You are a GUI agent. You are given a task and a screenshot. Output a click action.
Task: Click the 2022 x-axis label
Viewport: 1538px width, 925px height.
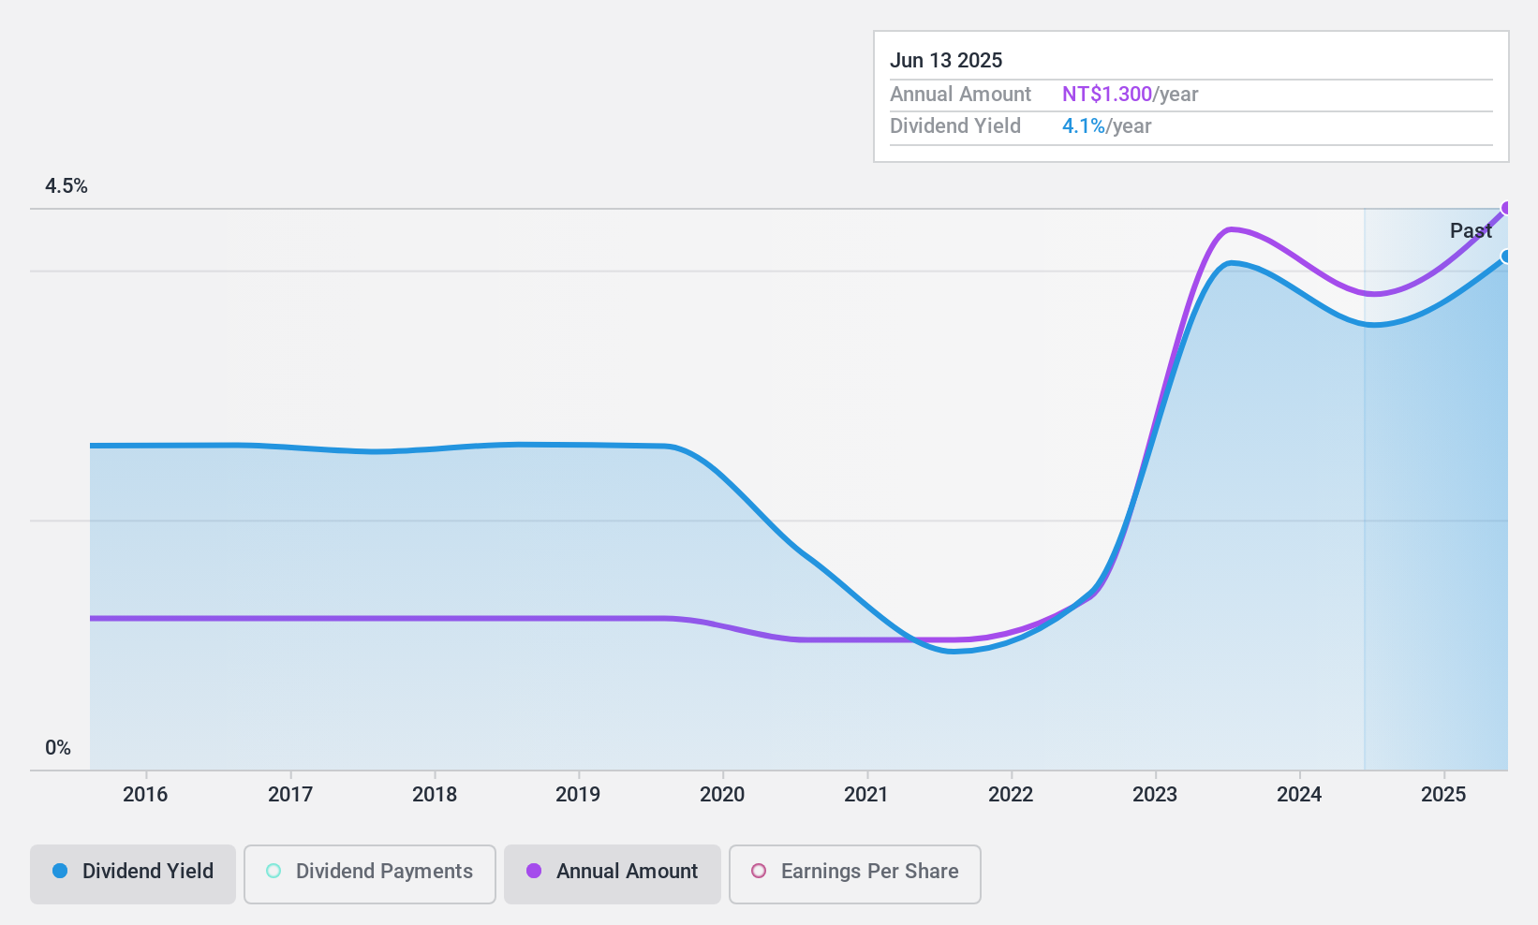pos(1011,794)
